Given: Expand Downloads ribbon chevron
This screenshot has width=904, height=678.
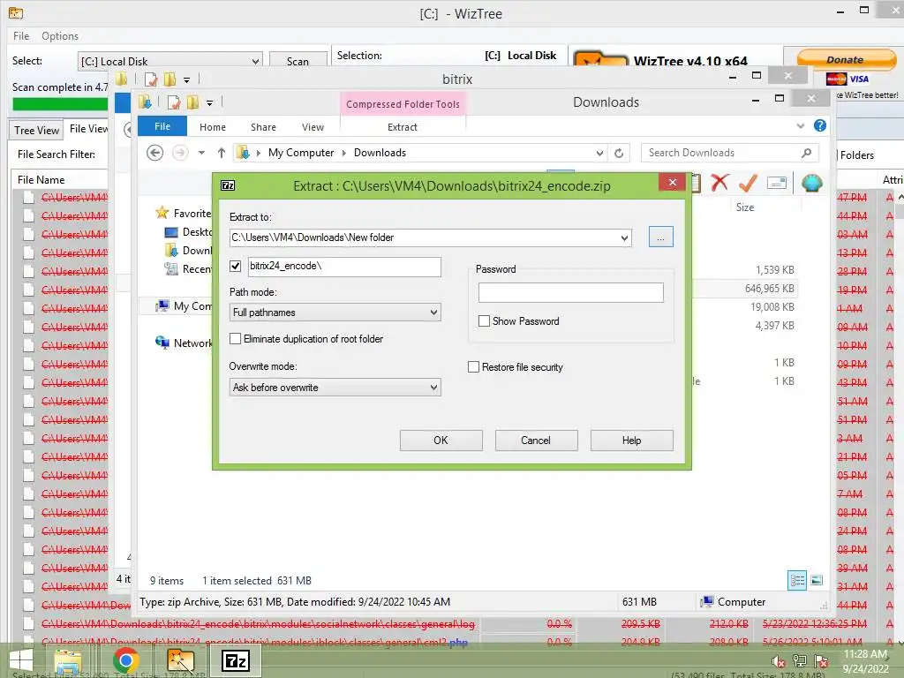Looking at the screenshot, I should (800, 125).
